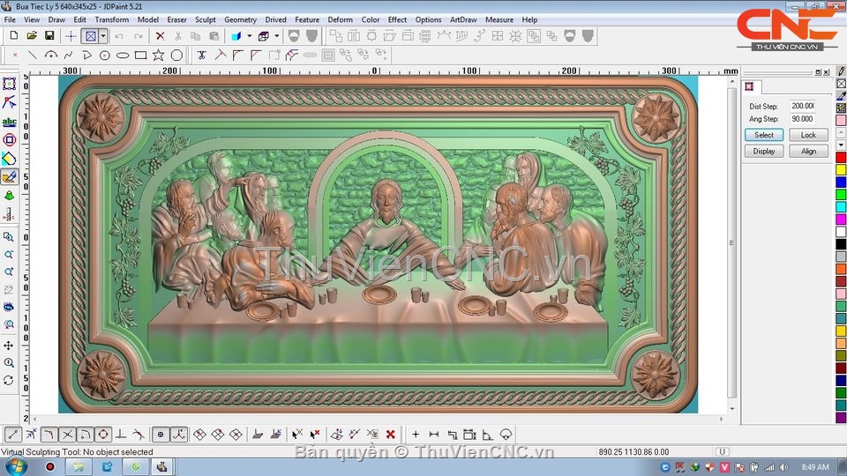847x476 pixels.
Task: Click the rotate view icon in left sidebar
Action: [9, 381]
